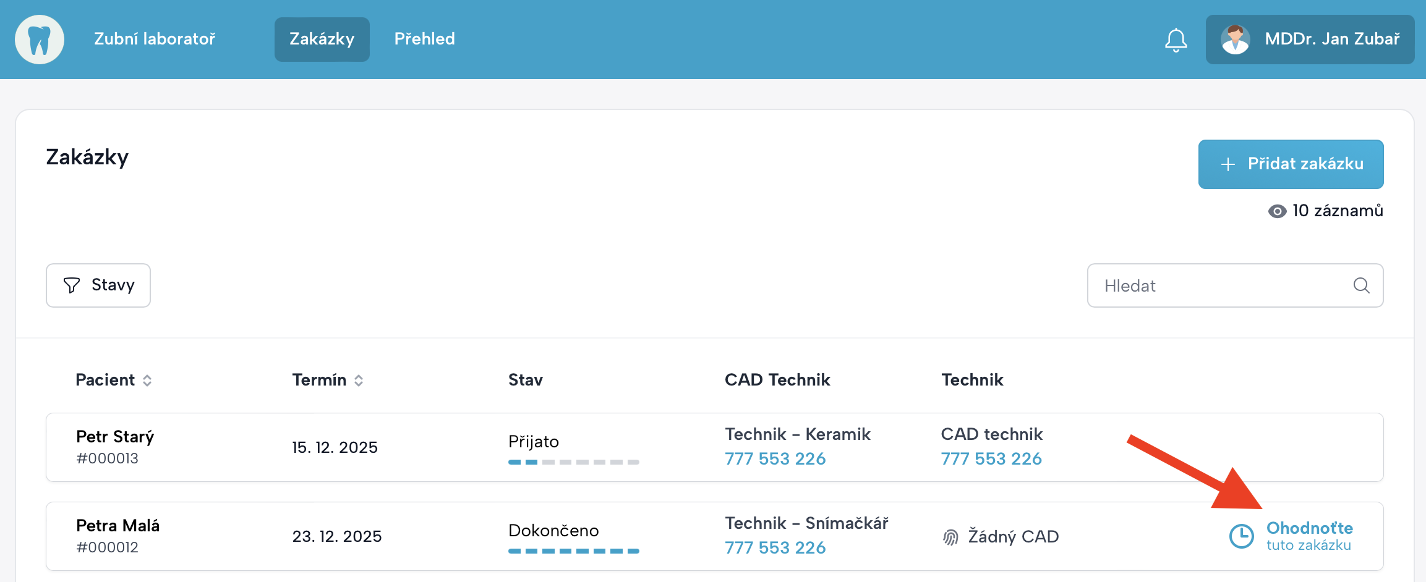Click the Přidat zakázku button
Viewport: 1426px width, 582px height.
1291,164
